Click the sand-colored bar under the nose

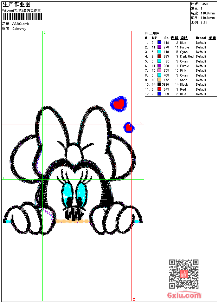click(72, 221)
